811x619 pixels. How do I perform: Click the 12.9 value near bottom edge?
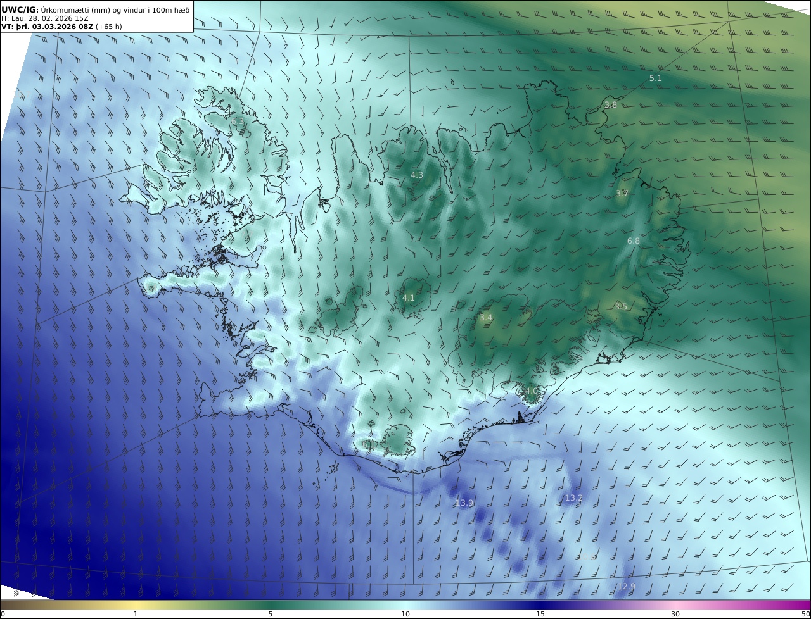(626, 587)
